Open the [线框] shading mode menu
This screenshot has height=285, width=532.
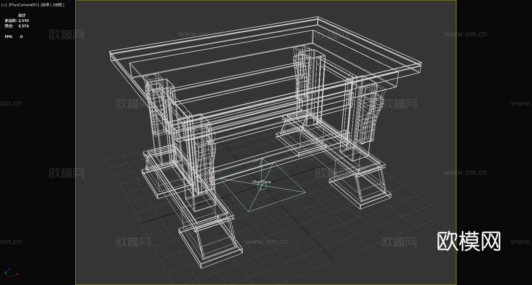59,5
